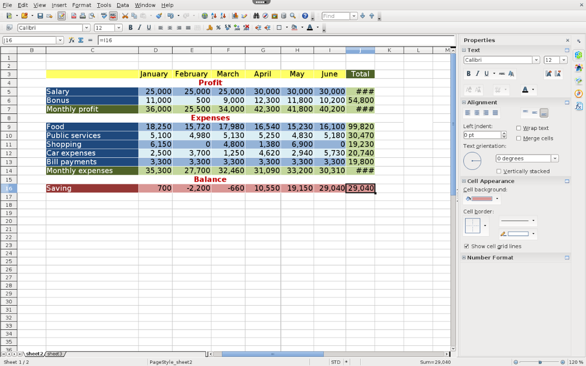The image size is (586, 366).
Task: Open Find & Replace binoculars icon
Action: [x=256, y=16]
